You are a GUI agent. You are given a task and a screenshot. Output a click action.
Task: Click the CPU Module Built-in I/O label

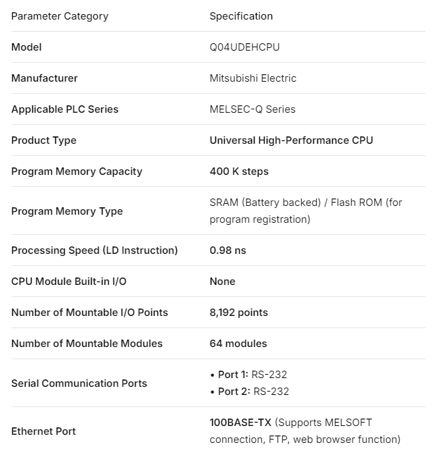pos(68,282)
